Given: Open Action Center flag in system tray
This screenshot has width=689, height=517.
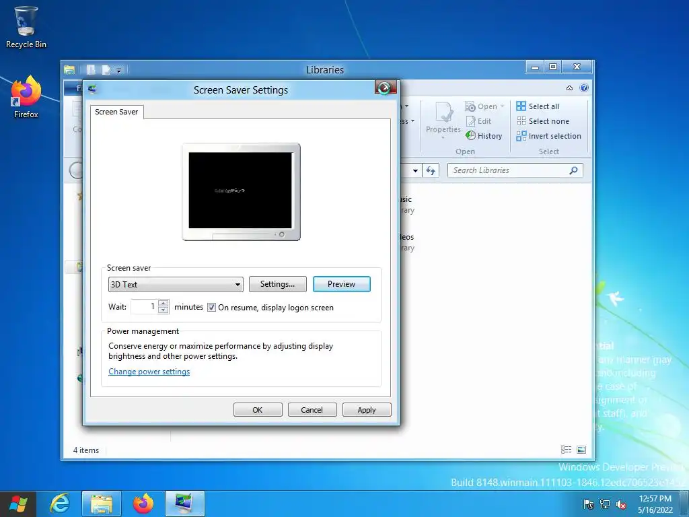Looking at the screenshot, I should pos(589,504).
